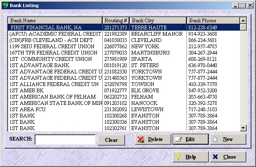256x167 pixels.
Task: Click routing number 102300336
Action: coord(116,122)
